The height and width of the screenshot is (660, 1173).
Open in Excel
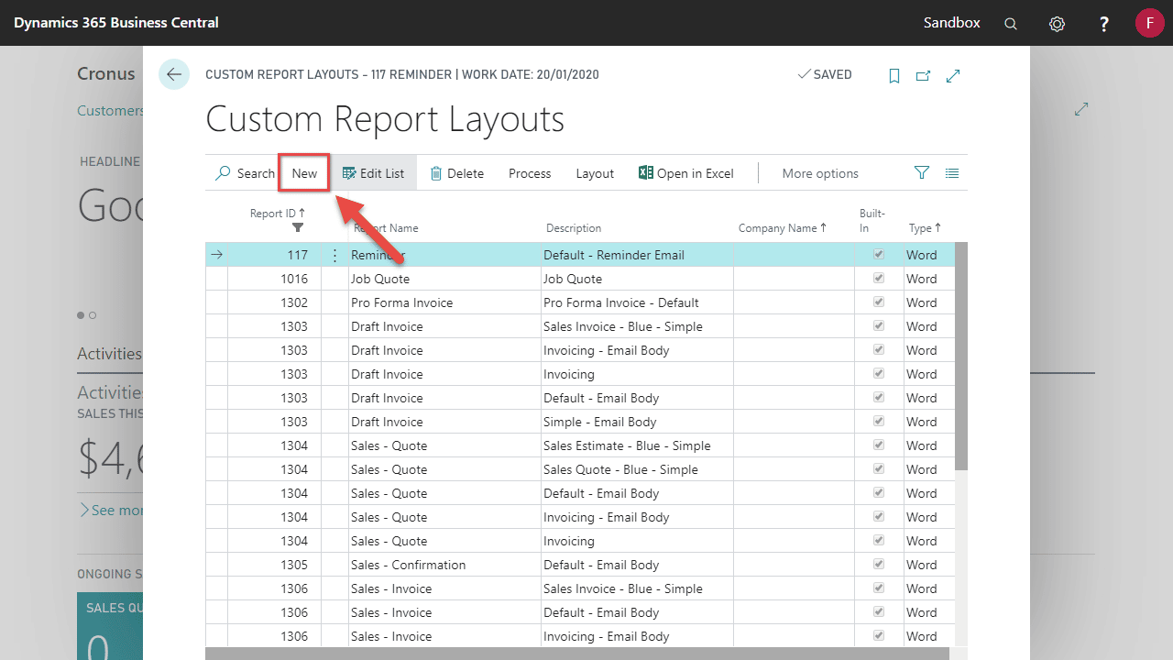click(686, 173)
